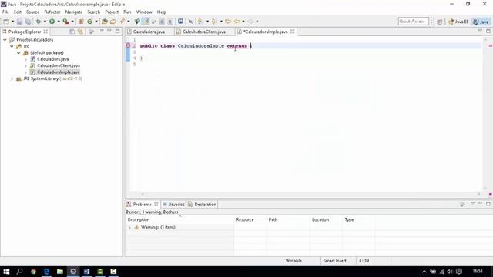Expand the JRE System Library node
Viewport: 493px width, 277px height.
12,78
